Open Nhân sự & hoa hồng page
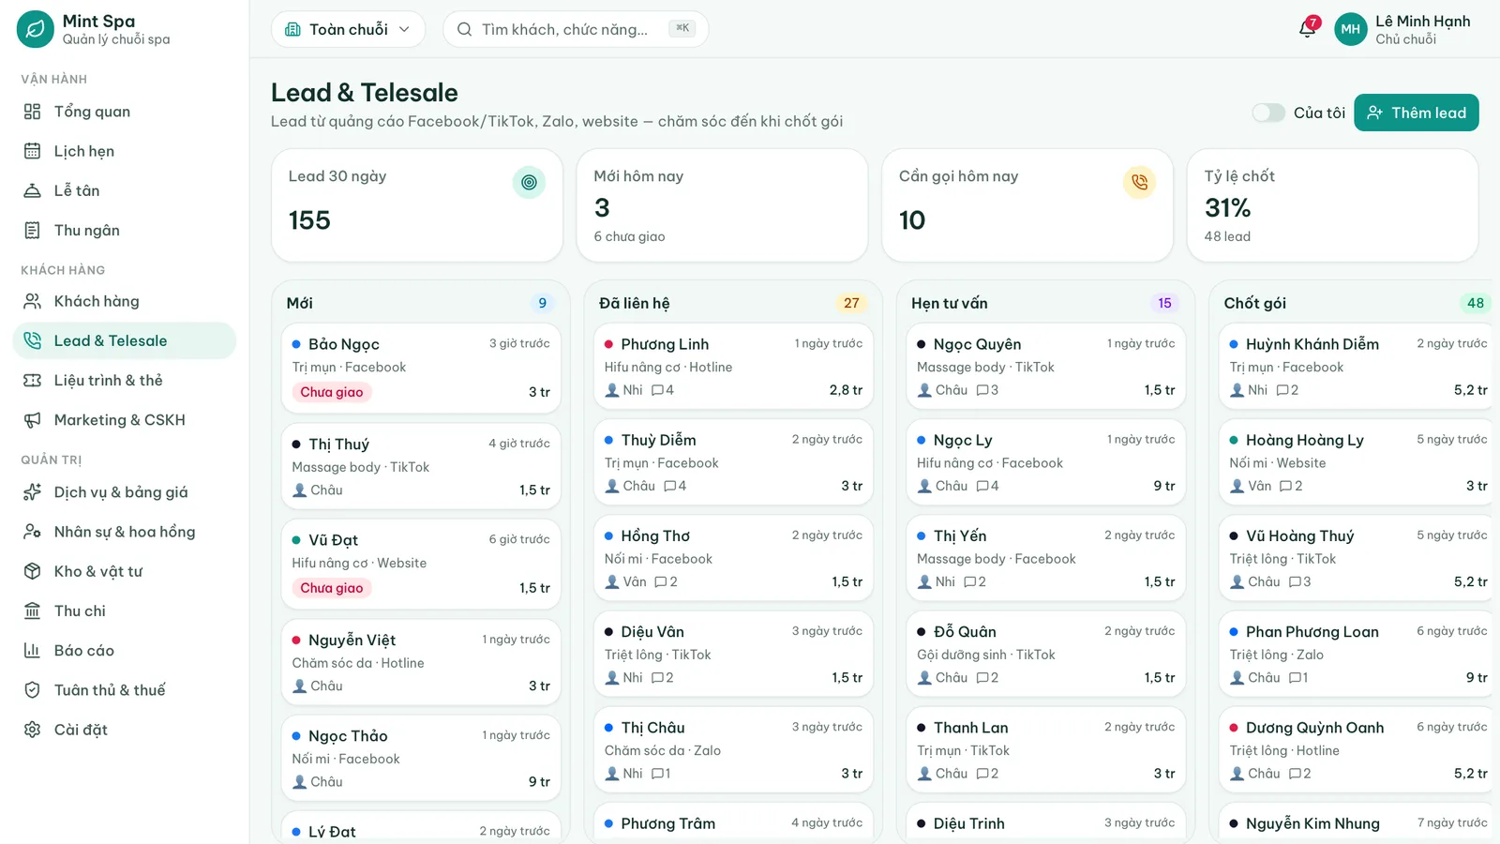The width and height of the screenshot is (1500, 844). click(x=125, y=532)
